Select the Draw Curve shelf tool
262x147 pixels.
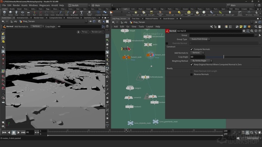tap(60, 13)
